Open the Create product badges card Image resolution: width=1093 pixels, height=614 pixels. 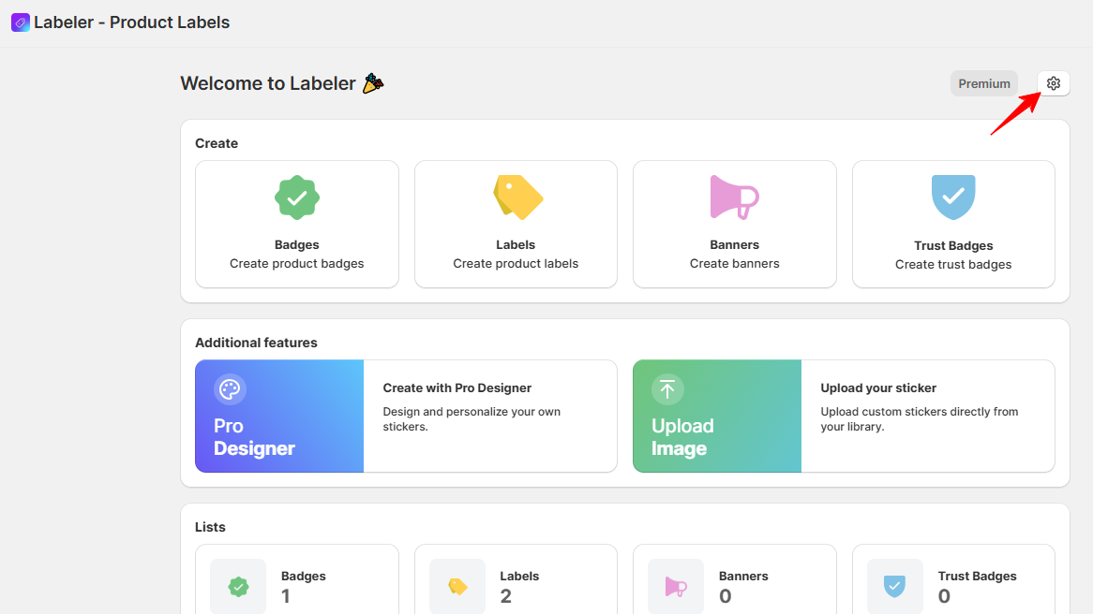(297, 224)
